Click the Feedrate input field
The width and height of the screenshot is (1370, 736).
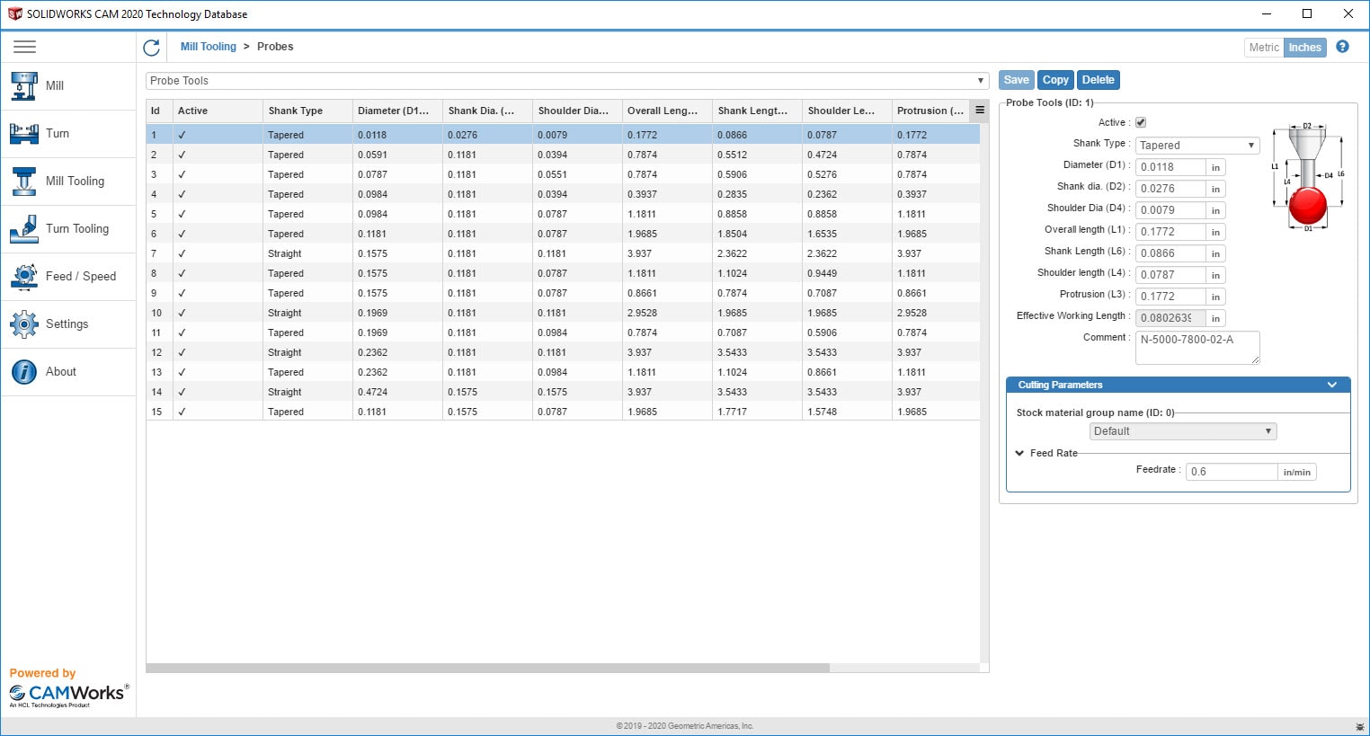point(1232,472)
